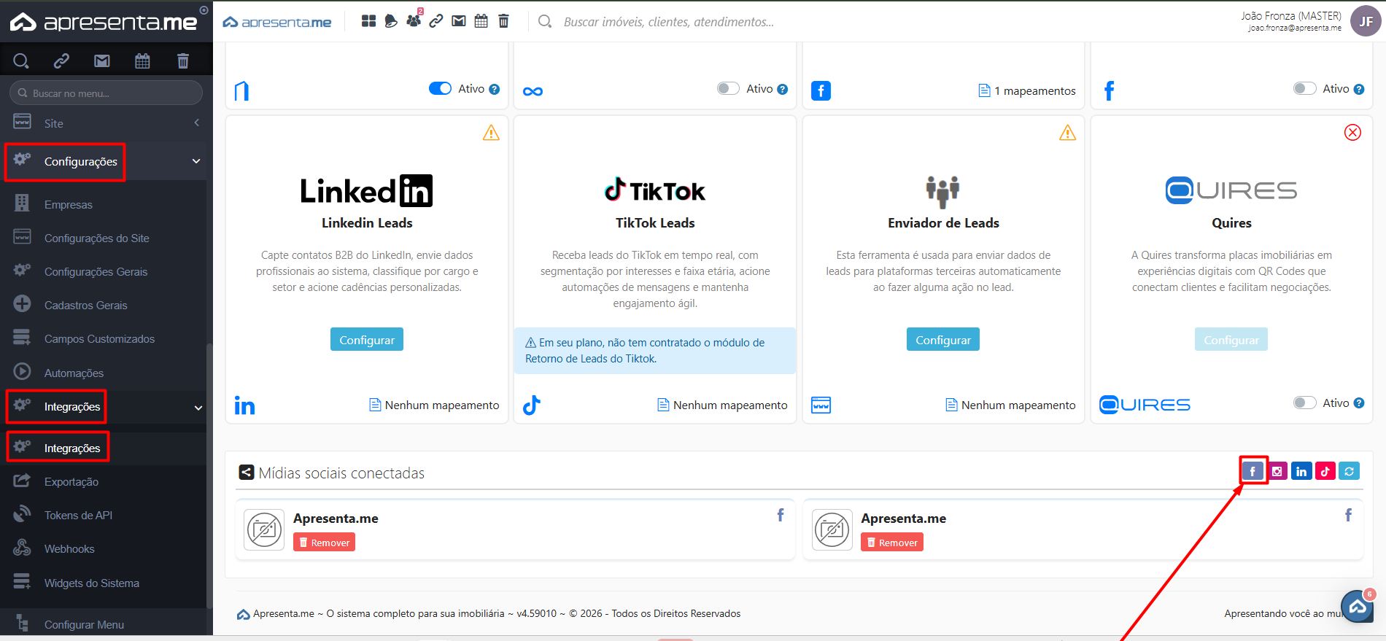Viewport: 1386px width, 641px height.
Task: Click the sidebar link icon
Action: coord(61,61)
